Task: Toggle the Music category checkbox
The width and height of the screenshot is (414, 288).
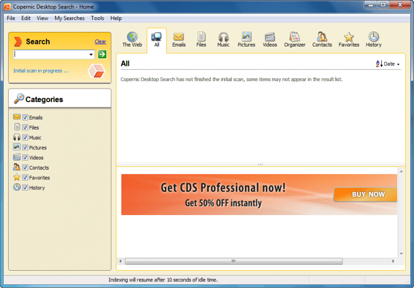Action: click(x=25, y=137)
